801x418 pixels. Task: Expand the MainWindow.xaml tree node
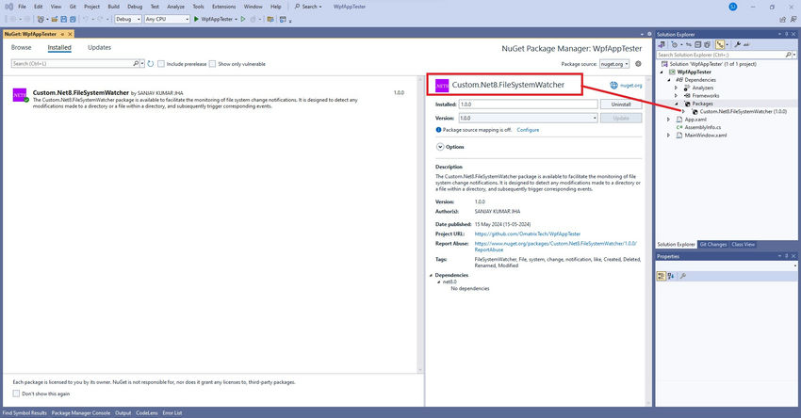tap(668, 136)
